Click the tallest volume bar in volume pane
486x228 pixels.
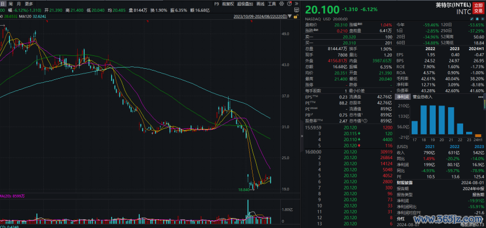[248, 212]
